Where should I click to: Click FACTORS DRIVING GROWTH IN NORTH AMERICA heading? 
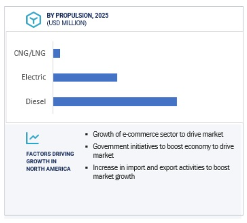click(50, 161)
